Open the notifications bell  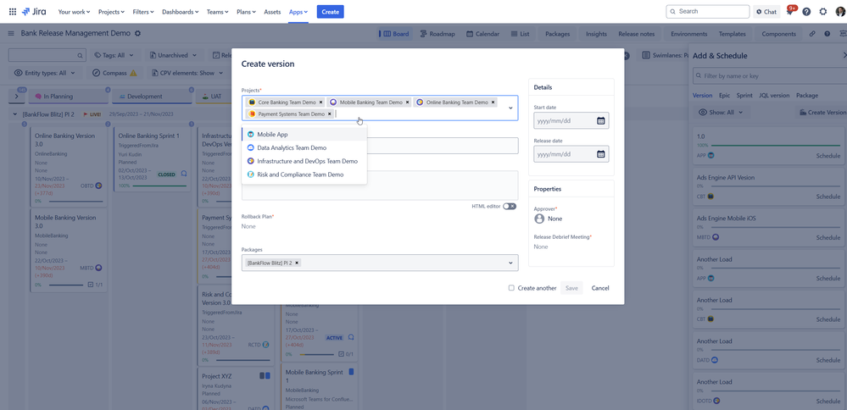(x=789, y=11)
